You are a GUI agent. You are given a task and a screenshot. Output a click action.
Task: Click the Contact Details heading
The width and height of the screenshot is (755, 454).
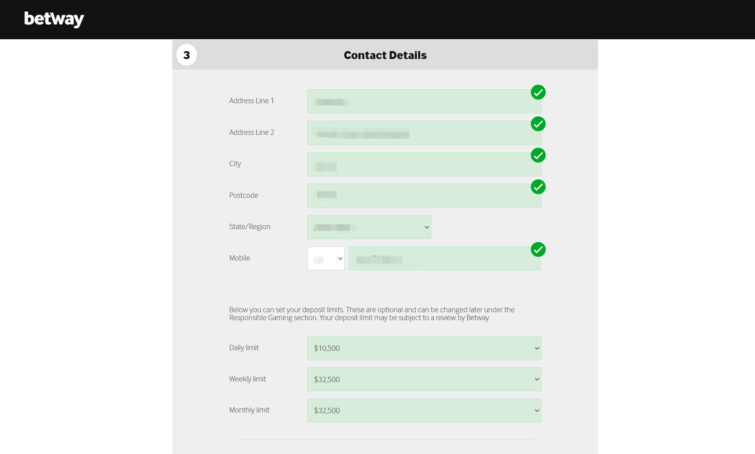385,55
